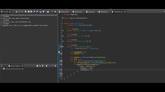Place cursor after 'maxMegallo =' in editor
165x92 pixels.
point(92,70)
